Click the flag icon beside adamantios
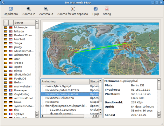This screenshot has width=164, height=126. [11, 55]
